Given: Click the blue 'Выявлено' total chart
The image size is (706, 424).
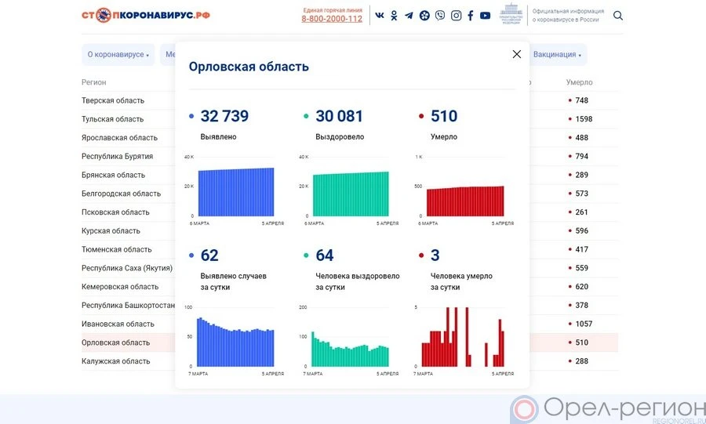Looking at the screenshot, I should [235, 191].
